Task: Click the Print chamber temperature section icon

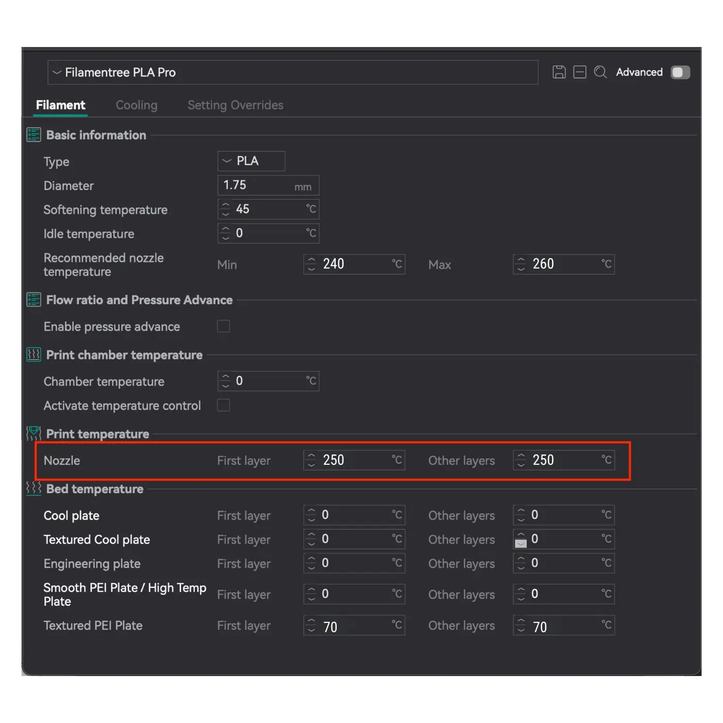Action: pyautogui.click(x=34, y=355)
